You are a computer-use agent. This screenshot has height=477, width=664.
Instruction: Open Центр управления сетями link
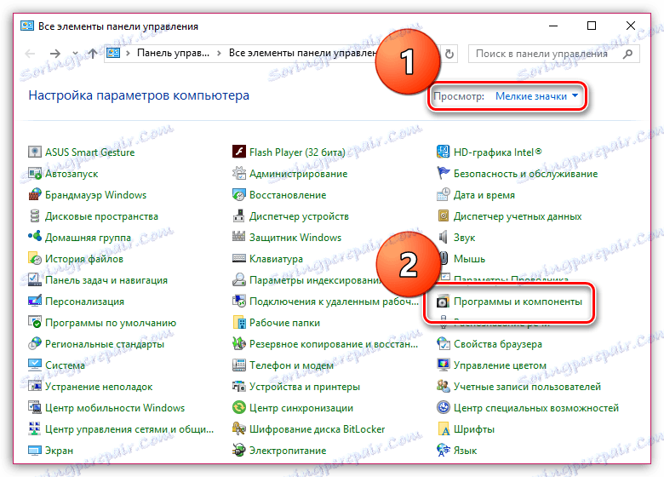[129, 428]
